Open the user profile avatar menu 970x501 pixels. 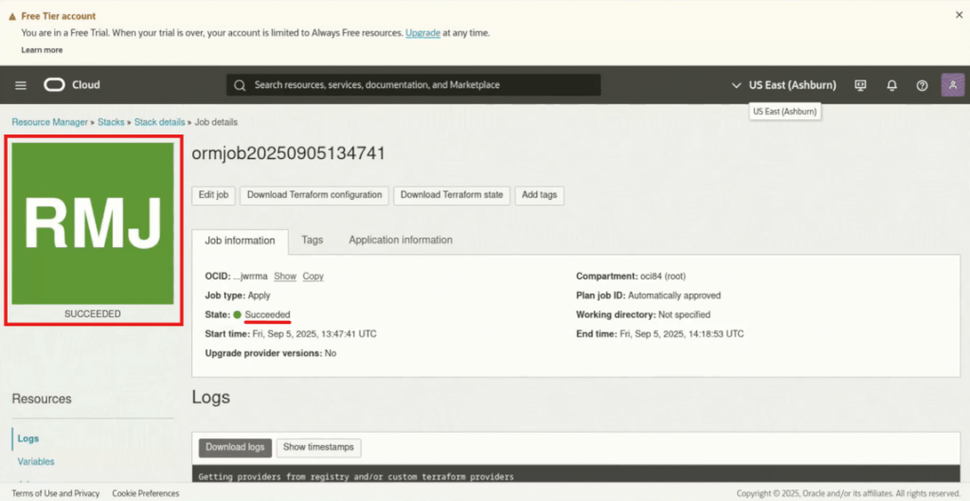tap(953, 84)
